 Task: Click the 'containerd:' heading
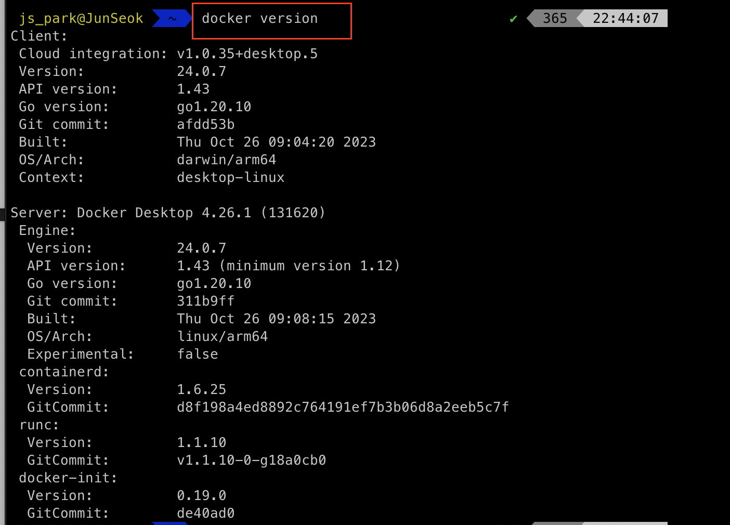[x=64, y=372]
